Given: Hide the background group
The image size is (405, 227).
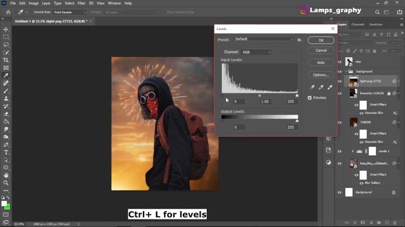Looking at the screenshot, I should (x=340, y=71).
